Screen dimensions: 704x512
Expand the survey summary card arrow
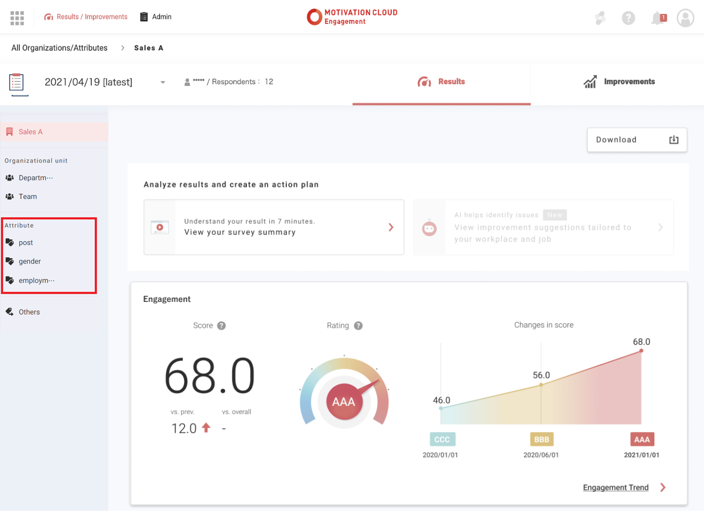[x=391, y=227]
